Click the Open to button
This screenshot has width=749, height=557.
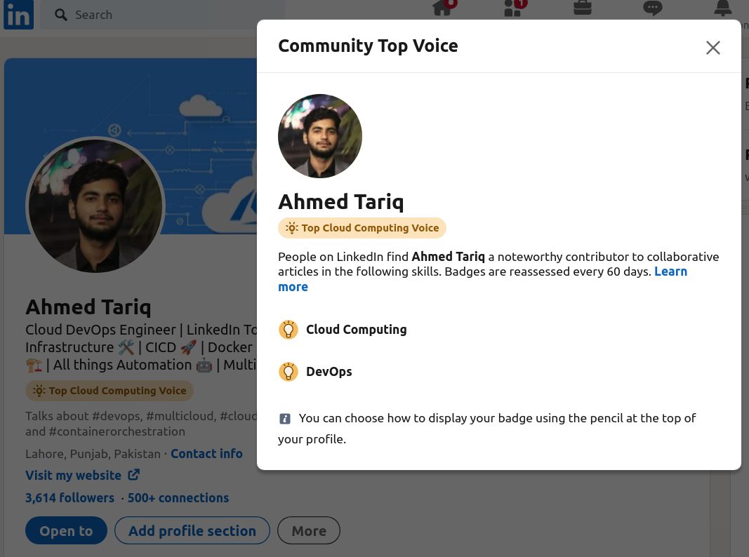point(67,530)
